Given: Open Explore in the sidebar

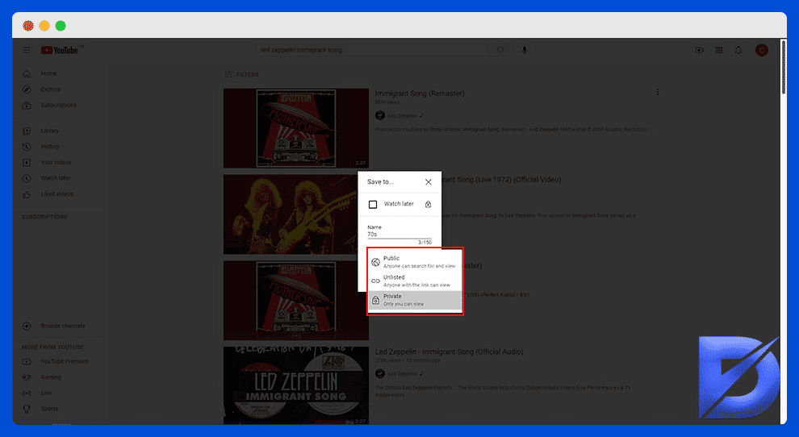Looking at the screenshot, I should [x=51, y=89].
